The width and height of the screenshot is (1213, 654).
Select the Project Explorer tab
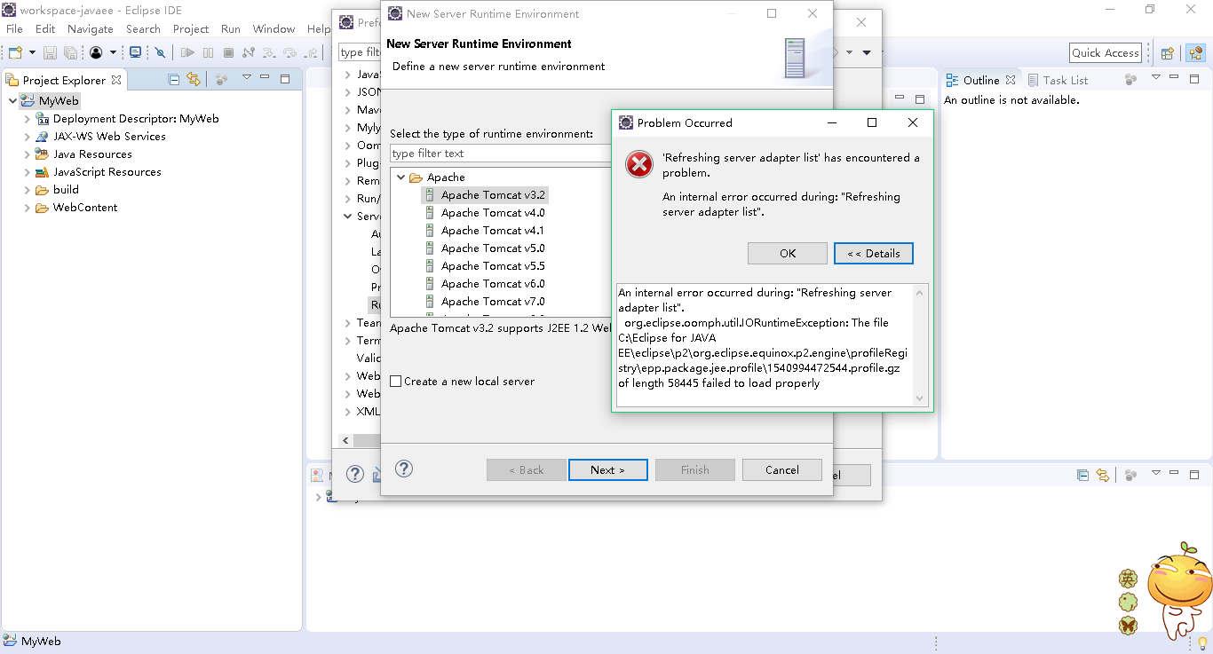(64, 80)
